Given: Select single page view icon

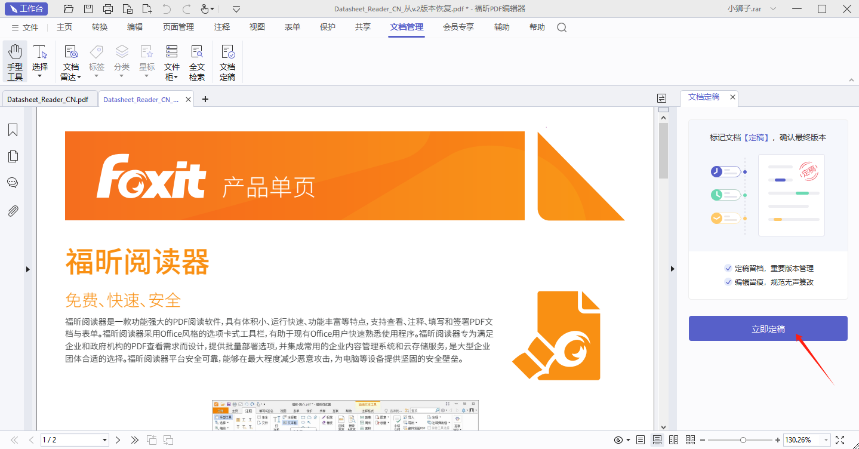Looking at the screenshot, I should point(641,440).
